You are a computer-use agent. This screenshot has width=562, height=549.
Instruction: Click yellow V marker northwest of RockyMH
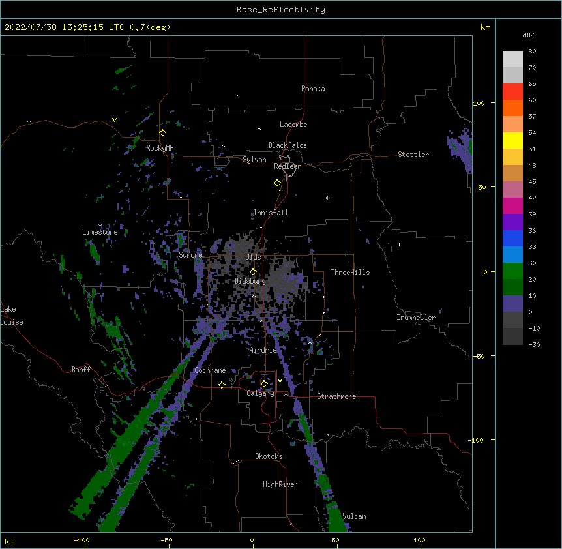click(114, 120)
